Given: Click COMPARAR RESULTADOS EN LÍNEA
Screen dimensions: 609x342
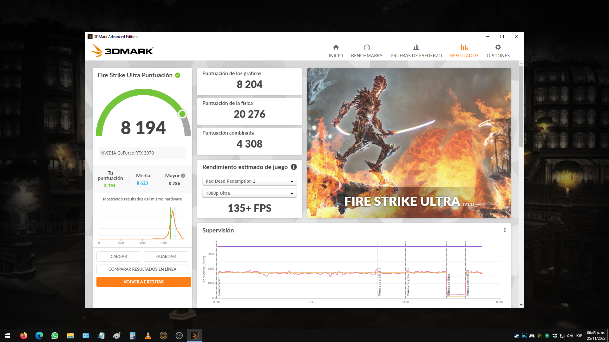Looking at the screenshot, I should [142, 269].
